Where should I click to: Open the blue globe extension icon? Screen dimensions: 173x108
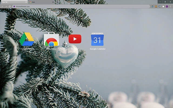[x=152, y=6]
